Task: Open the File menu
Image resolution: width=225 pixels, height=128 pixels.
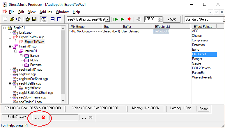Action: (12, 12)
